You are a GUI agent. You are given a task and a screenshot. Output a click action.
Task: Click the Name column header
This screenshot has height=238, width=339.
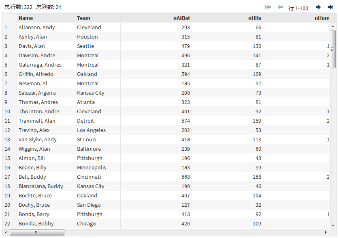26,18
